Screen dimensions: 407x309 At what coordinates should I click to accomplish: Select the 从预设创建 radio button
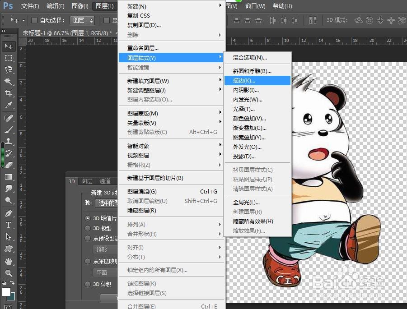point(88,238)
